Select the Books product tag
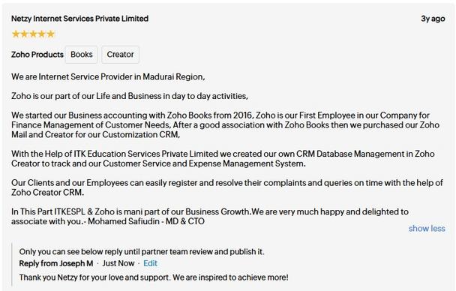Image resolution: width=456 pixels, height=291 pixels. (82, 54)
